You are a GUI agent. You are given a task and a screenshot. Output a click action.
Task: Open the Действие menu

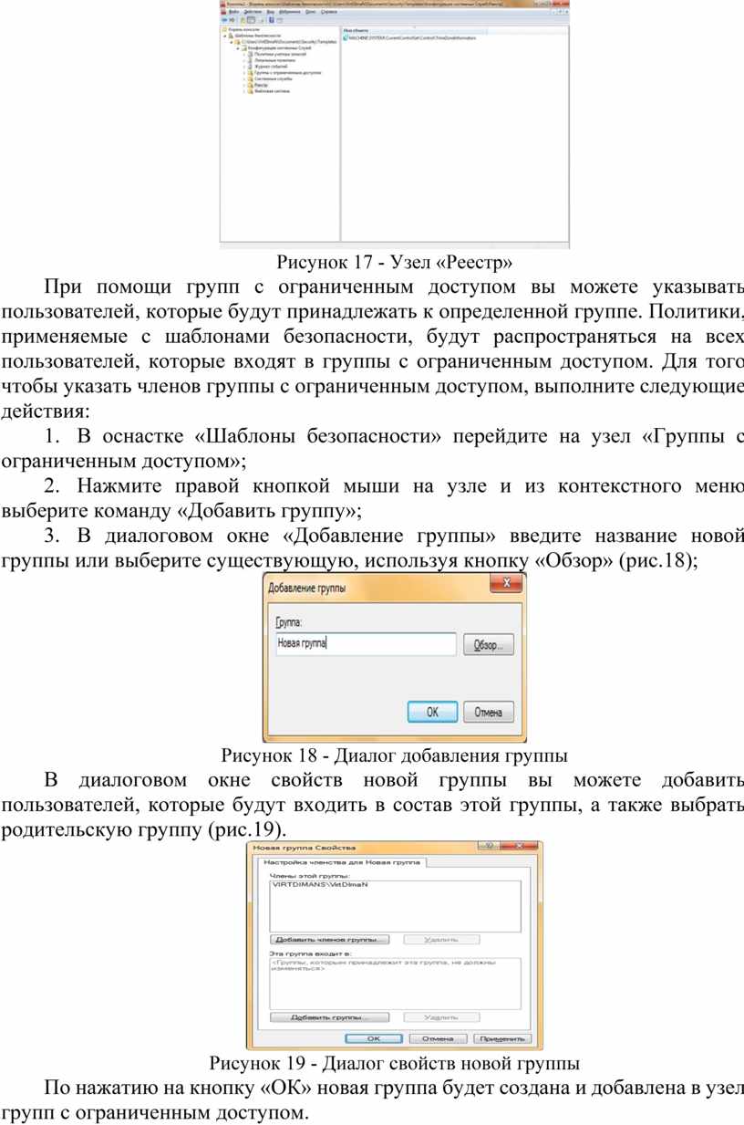(x=253, y=12)
